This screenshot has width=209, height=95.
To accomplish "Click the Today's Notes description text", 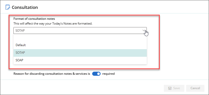I will (53, 24).
